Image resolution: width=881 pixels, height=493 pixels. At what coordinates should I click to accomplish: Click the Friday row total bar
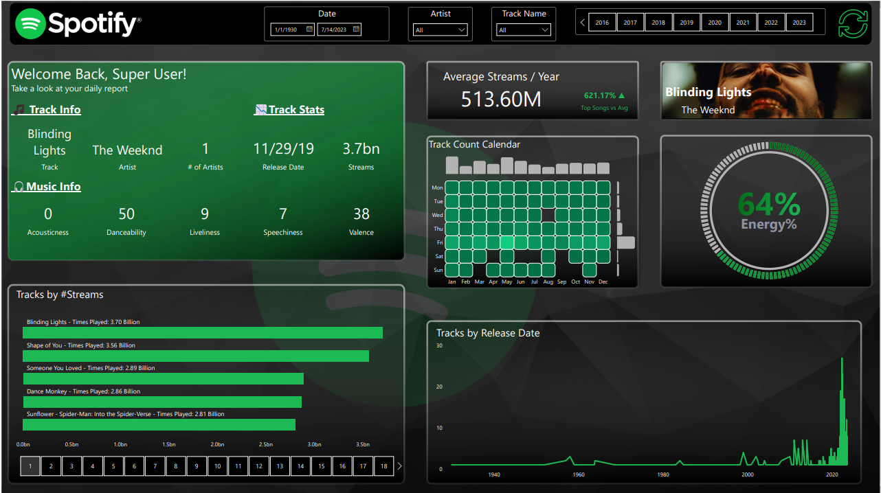tap(626, 242)
